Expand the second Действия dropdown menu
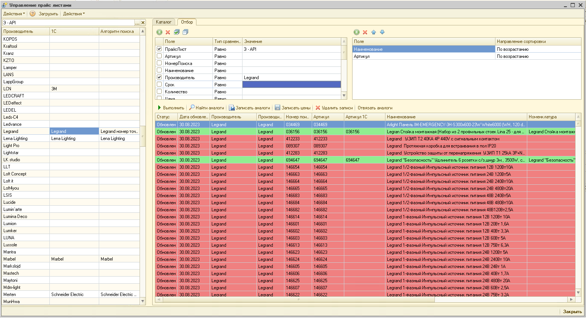This screenshot has height=318, width=586. pyautogui.click(x=74, y=14)
